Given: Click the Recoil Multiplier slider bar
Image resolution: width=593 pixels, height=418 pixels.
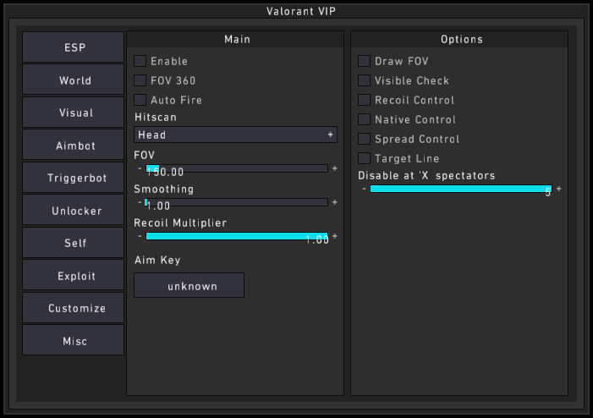Looking at the screenshot, I should [x=237, y=236].
